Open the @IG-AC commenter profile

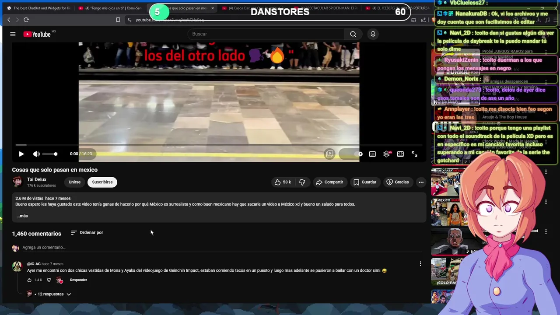(34, 264)
